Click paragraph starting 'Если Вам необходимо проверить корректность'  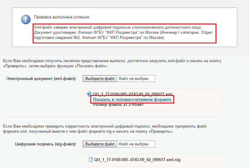(x=105, y=129)
